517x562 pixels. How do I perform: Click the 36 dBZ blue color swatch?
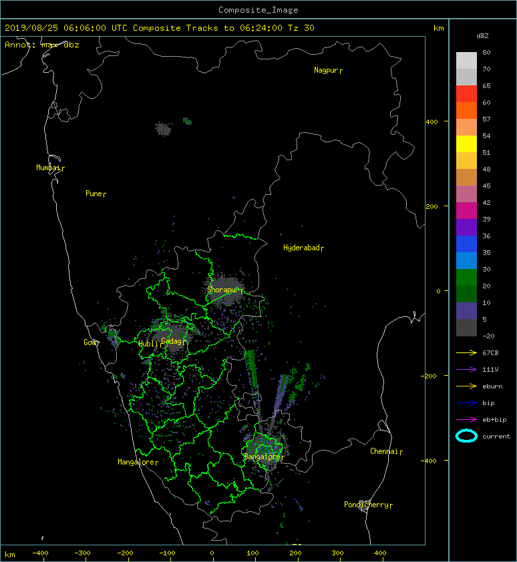466,244
